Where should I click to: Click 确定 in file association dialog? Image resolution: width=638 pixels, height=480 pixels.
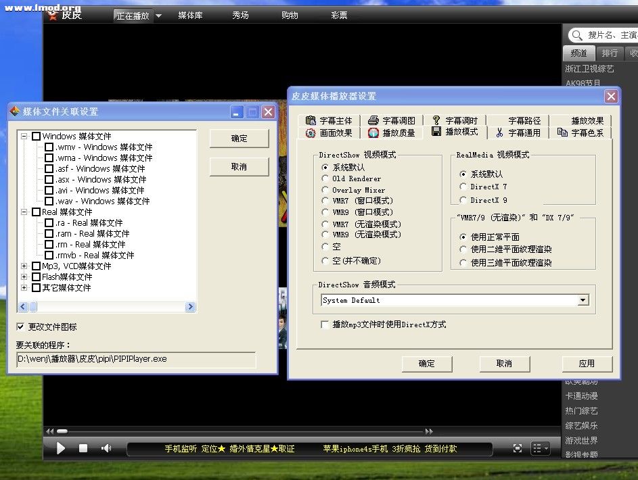[x=239, y=139]
